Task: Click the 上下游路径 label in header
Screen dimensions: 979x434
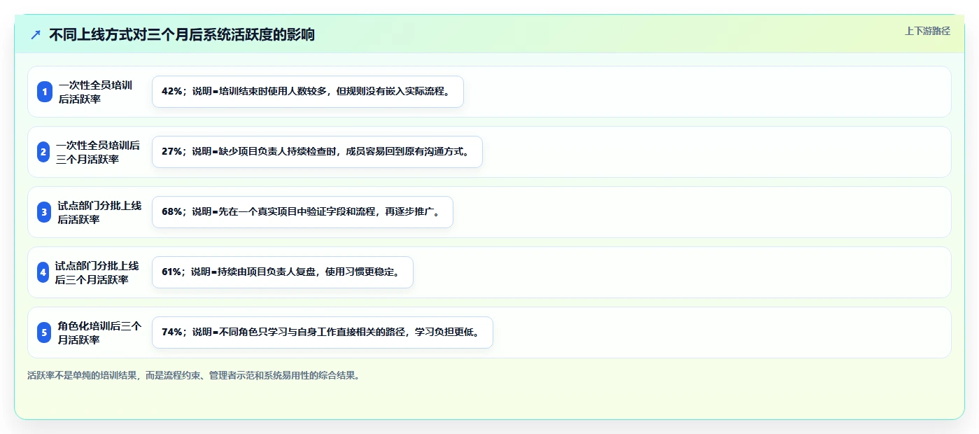Action: [927, 31]
